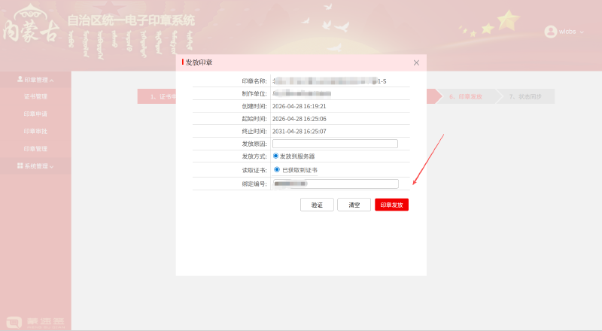
Task: Click the 印章管理 person icon in sidebar
Action: tap(20, 79)
